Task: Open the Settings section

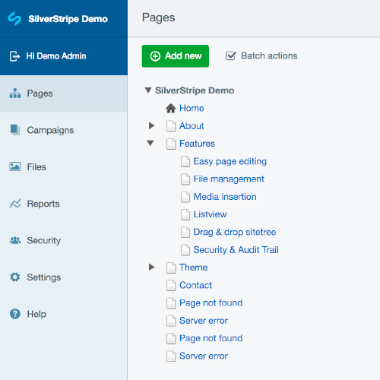Action: (64, 277)
